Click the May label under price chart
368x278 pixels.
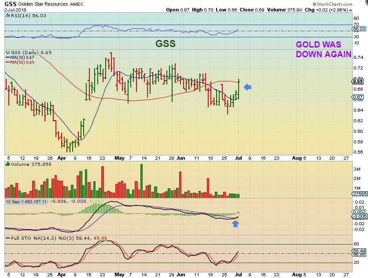pos(119,158)
